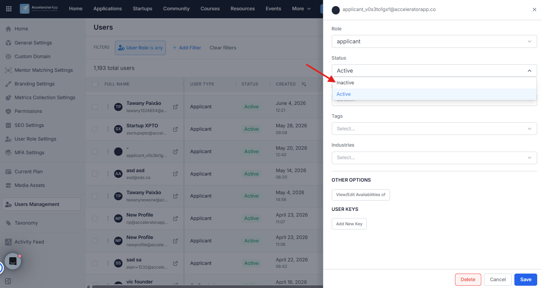
Task: Click Add New Key button
Action: tap(349, 224)
